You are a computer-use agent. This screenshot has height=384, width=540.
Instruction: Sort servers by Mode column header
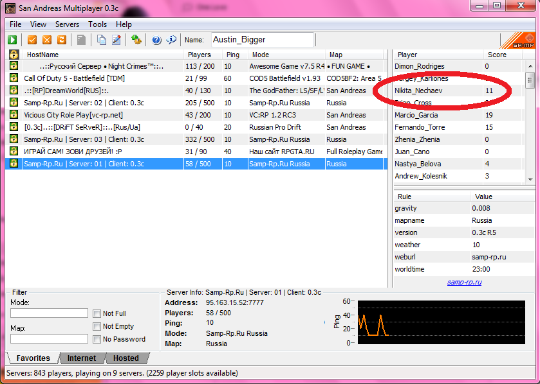286,55
